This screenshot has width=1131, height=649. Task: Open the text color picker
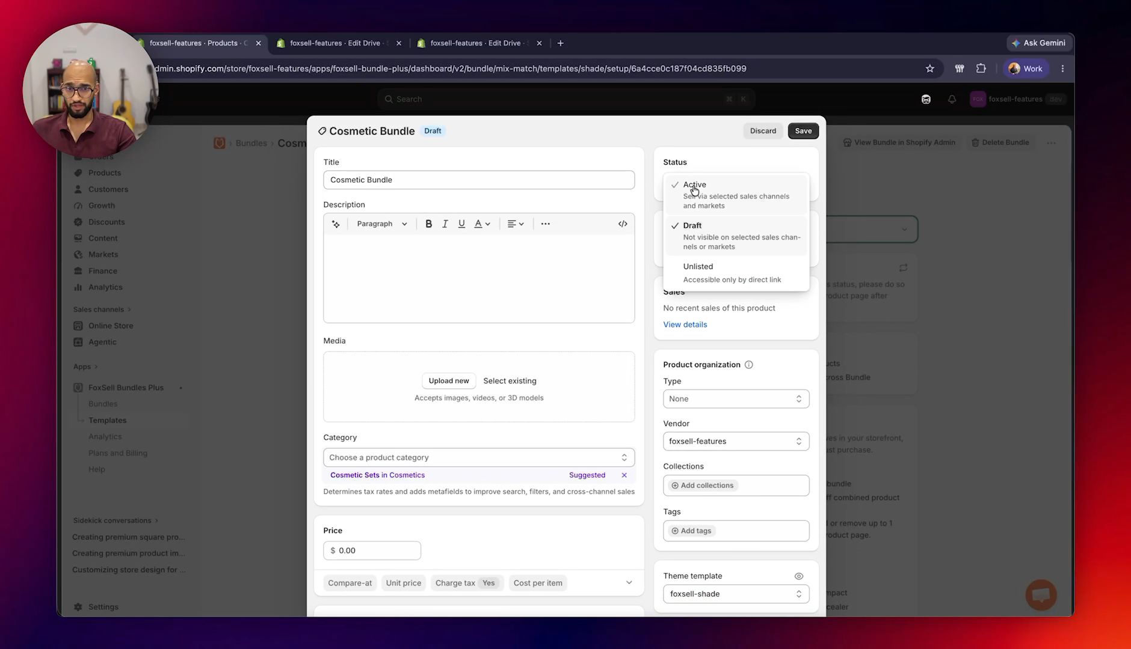coord(482,224)
